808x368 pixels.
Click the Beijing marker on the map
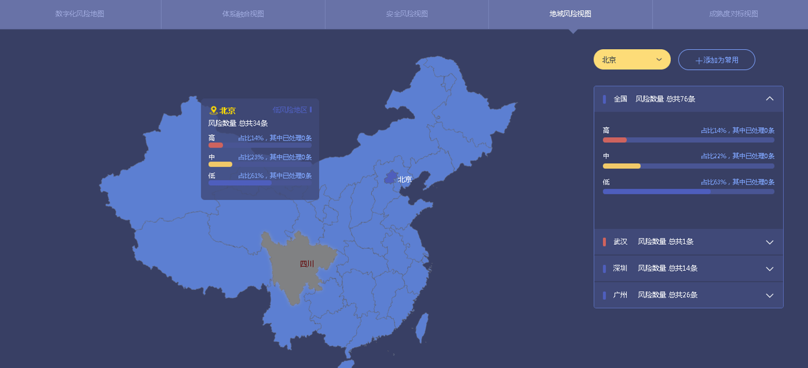392,177
